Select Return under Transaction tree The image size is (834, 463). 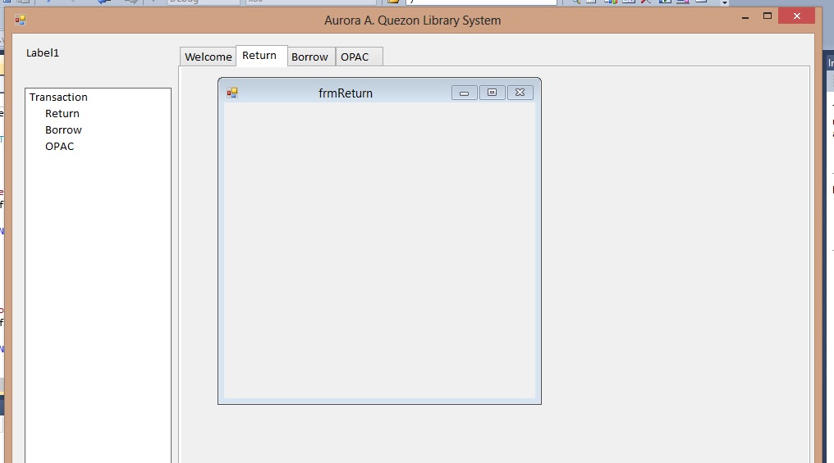[62, 114]
